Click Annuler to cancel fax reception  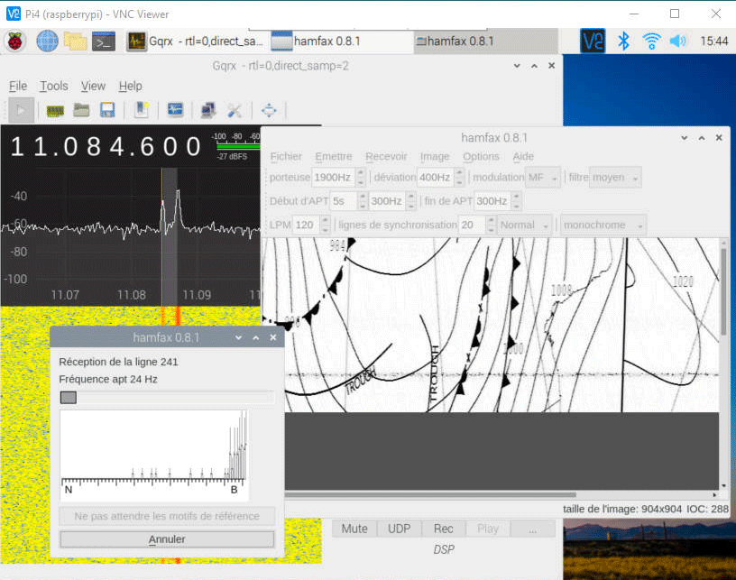point(167,539)
